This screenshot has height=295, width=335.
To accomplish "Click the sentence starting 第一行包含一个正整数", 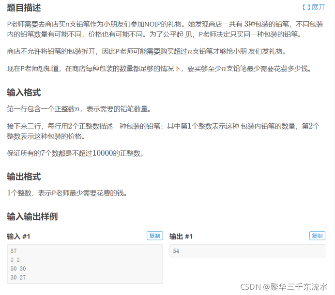I will point(79,109).
